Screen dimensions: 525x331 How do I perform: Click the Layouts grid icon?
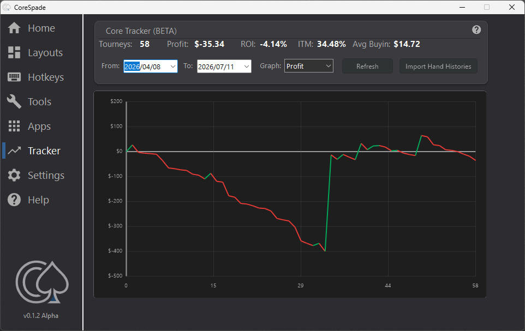click(x=14, y=52)
